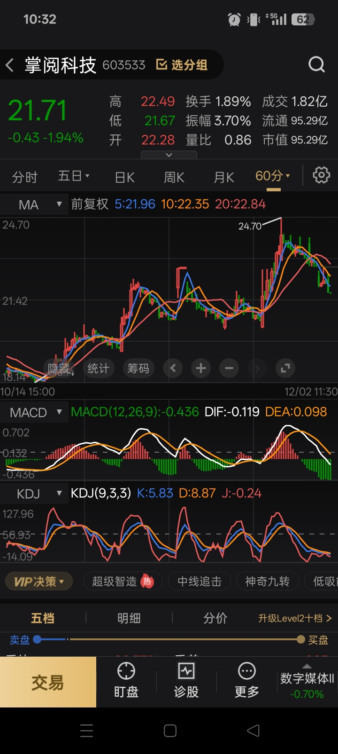Viewport: 338px width, 754px height.
Task: Switch to 周K chart tab
Action: [x=174, y=177]
